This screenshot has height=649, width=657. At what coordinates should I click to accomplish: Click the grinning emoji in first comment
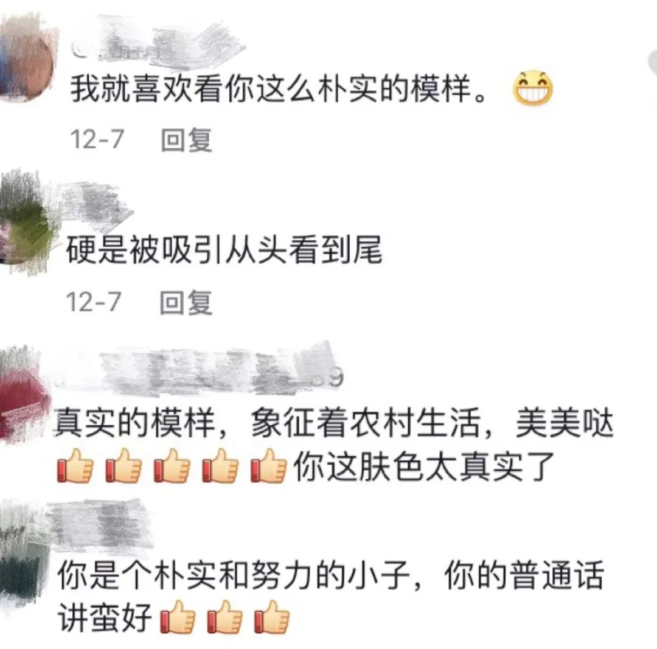pyautogui.click(x=532, y=88)
